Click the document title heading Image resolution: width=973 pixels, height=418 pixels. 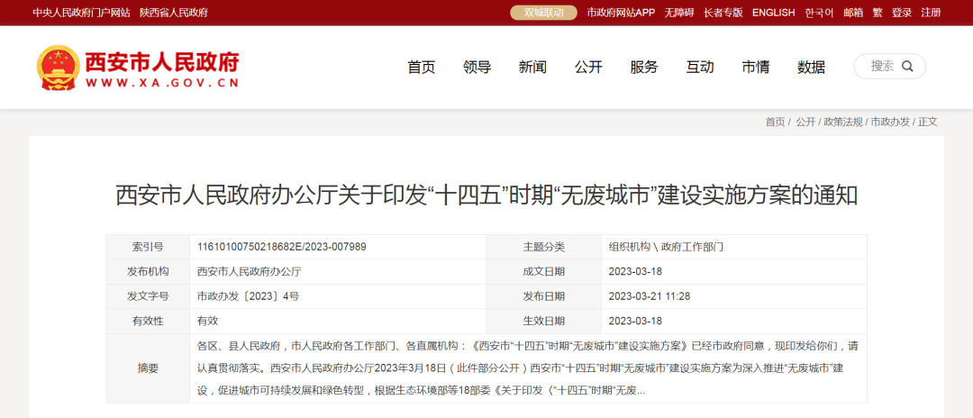[x=486, y=195]
